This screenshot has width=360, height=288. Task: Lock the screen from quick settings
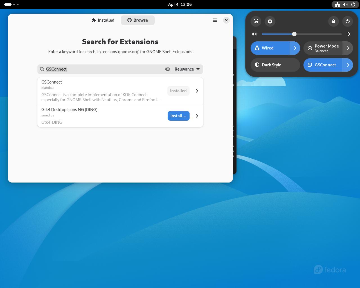click(334, 21)
